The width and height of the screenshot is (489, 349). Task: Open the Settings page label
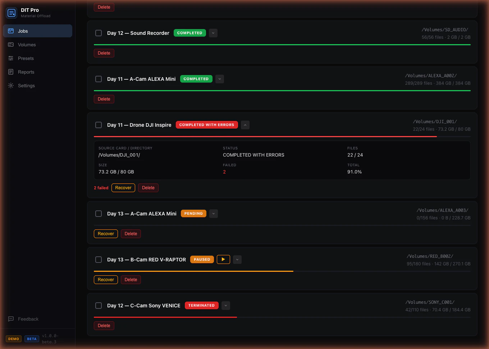tap(26, 85)
